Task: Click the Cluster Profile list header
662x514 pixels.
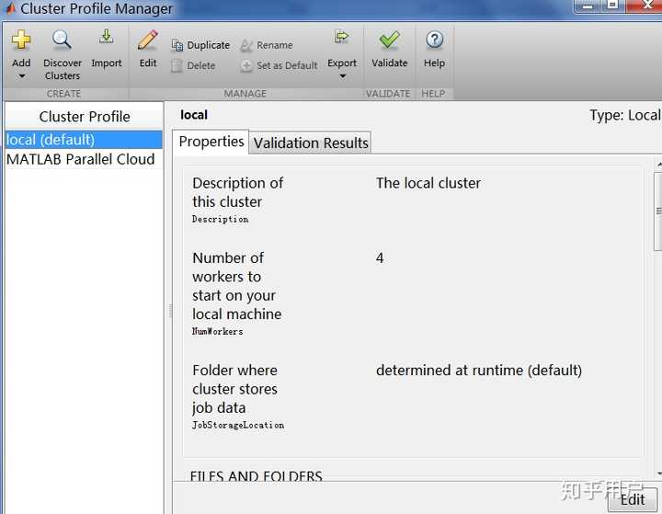Action: coord(85,117)
